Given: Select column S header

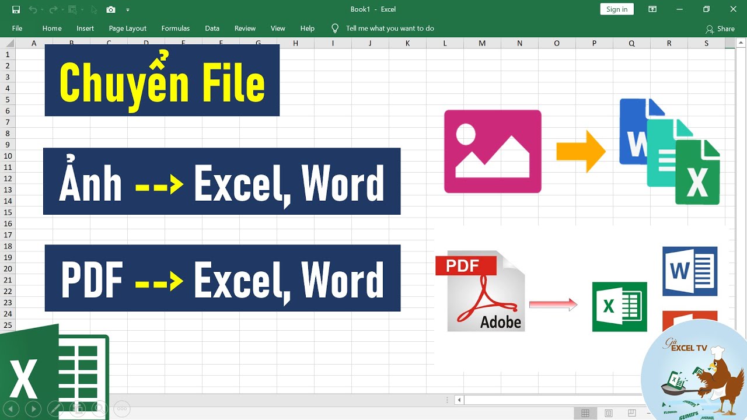Looking at the screenshot, I should 706,43.
